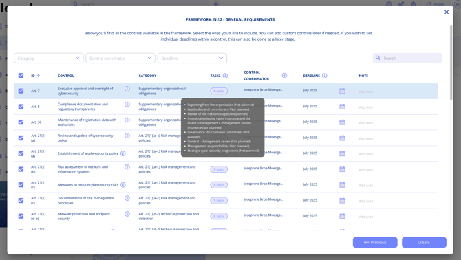Sort by ID using the arrow icon
The height and width of the screenshot is (260, 461).
click(39, 76)
